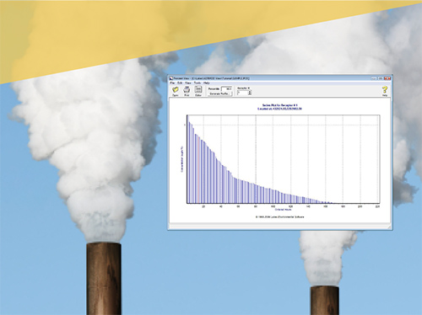Image resolution: width=422 pixels, height=315 pixels.
Task: Increase the Receptor number with the up arrow
Action: [250, 92]
